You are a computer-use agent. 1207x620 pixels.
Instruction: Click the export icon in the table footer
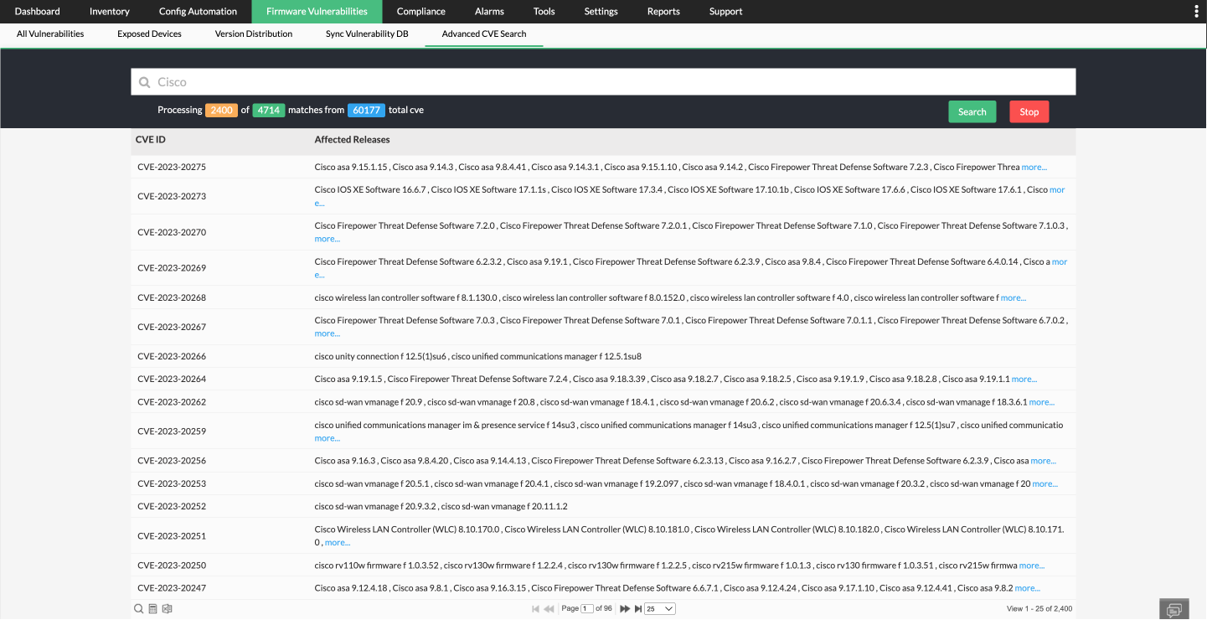click(167, 609)
